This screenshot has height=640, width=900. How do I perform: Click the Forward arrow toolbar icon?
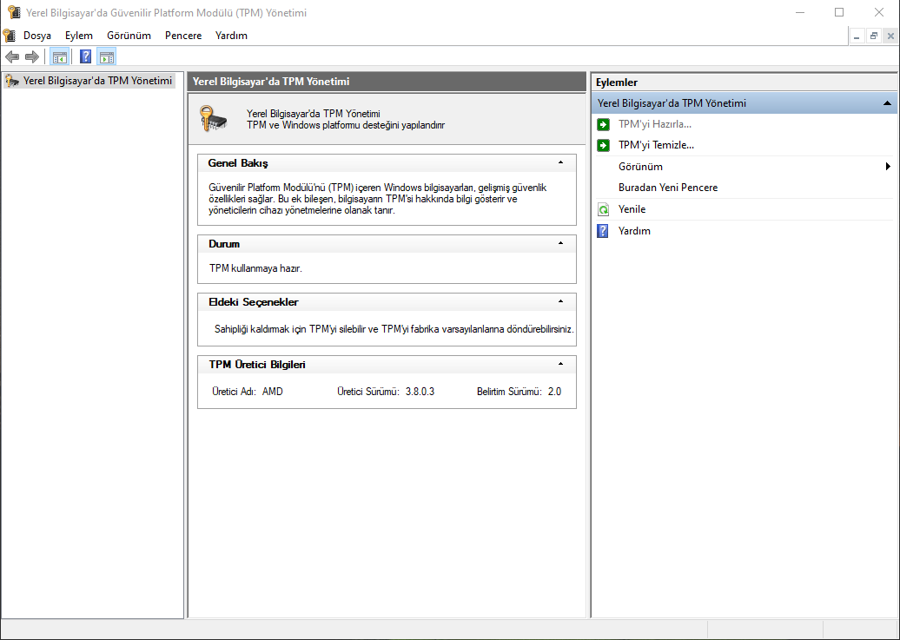click(x=32, y=56)
